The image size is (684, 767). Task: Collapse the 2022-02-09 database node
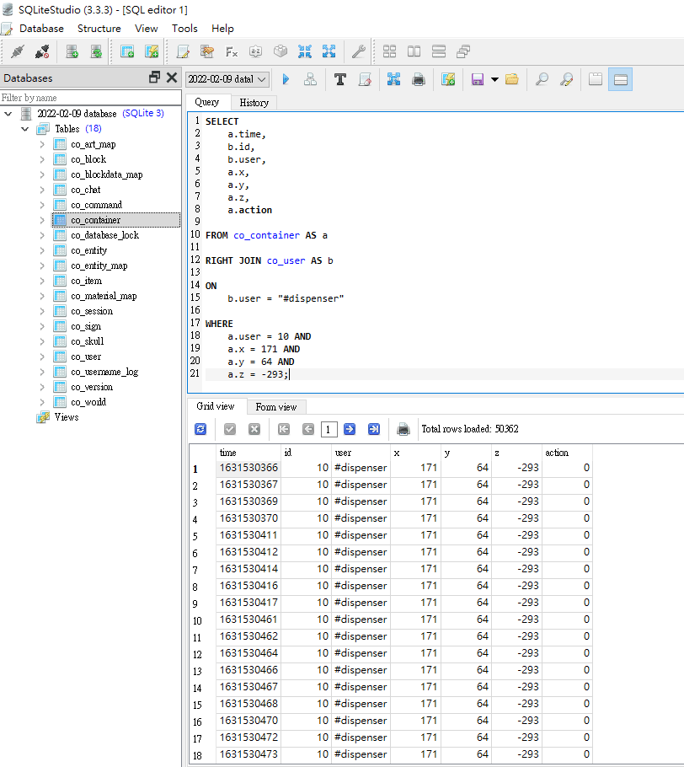pyautogui.click(x=8, y=114)
